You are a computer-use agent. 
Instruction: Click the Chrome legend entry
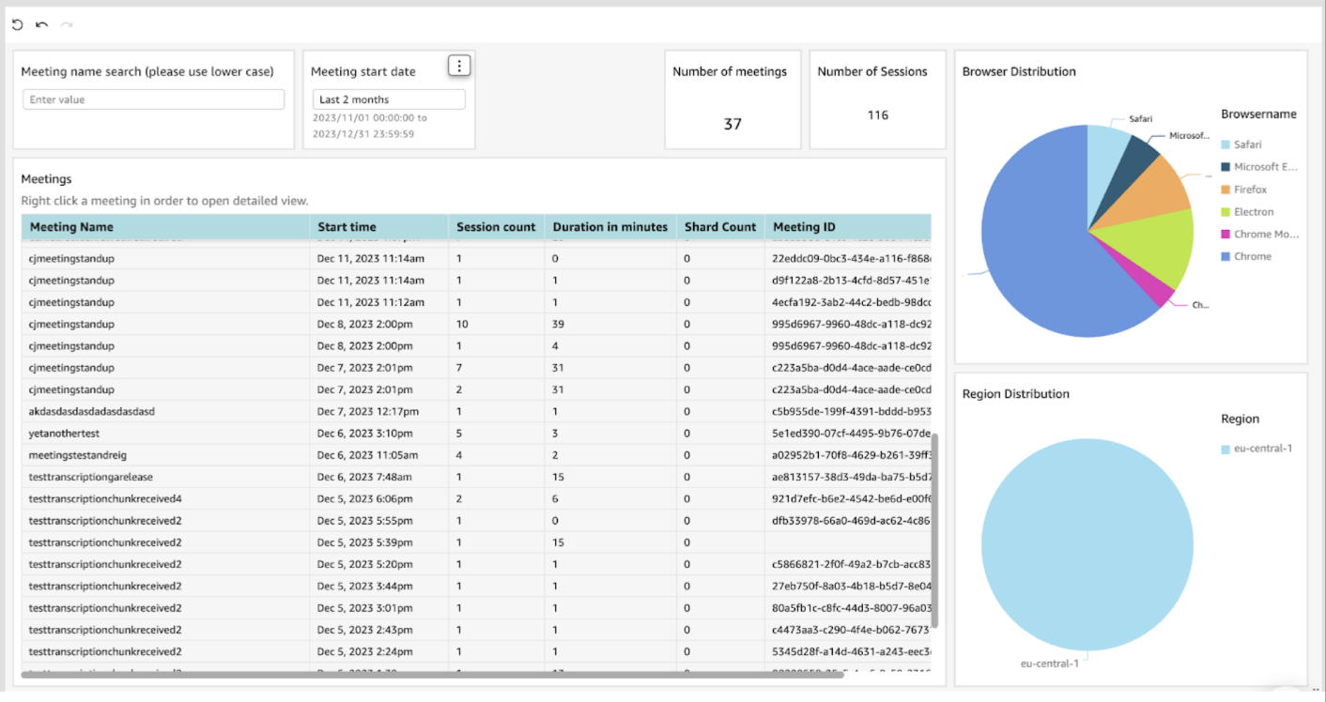coord(1252,256)
